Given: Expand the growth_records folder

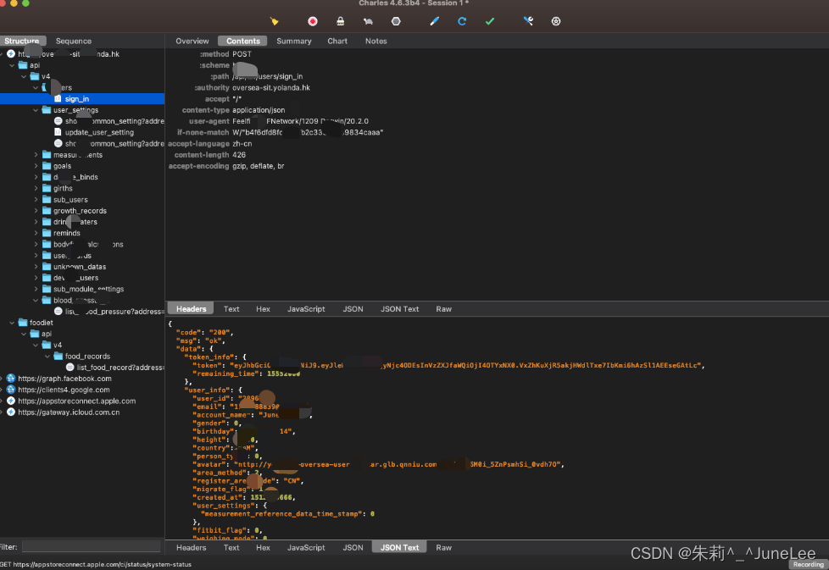Looking at the screenshot, I should [36, 211].
